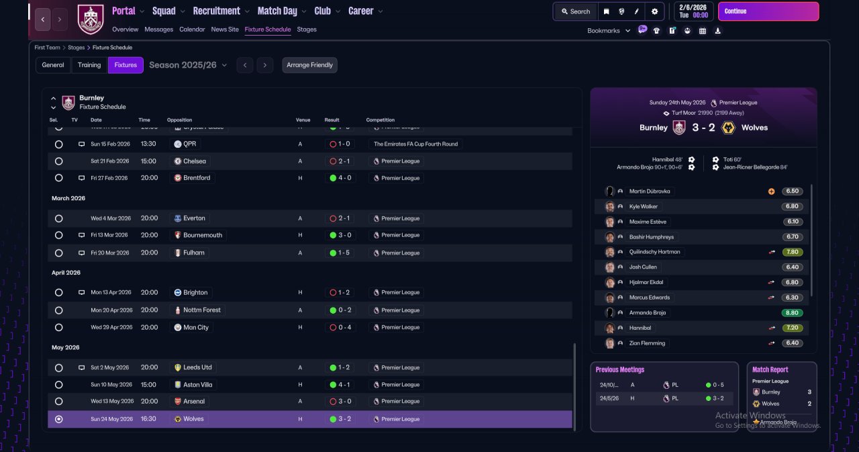This screenshot has height=452, width=859.
Task: Click Stages breadcrumb link
Action: pyautogui.click(x=76, y=48)
